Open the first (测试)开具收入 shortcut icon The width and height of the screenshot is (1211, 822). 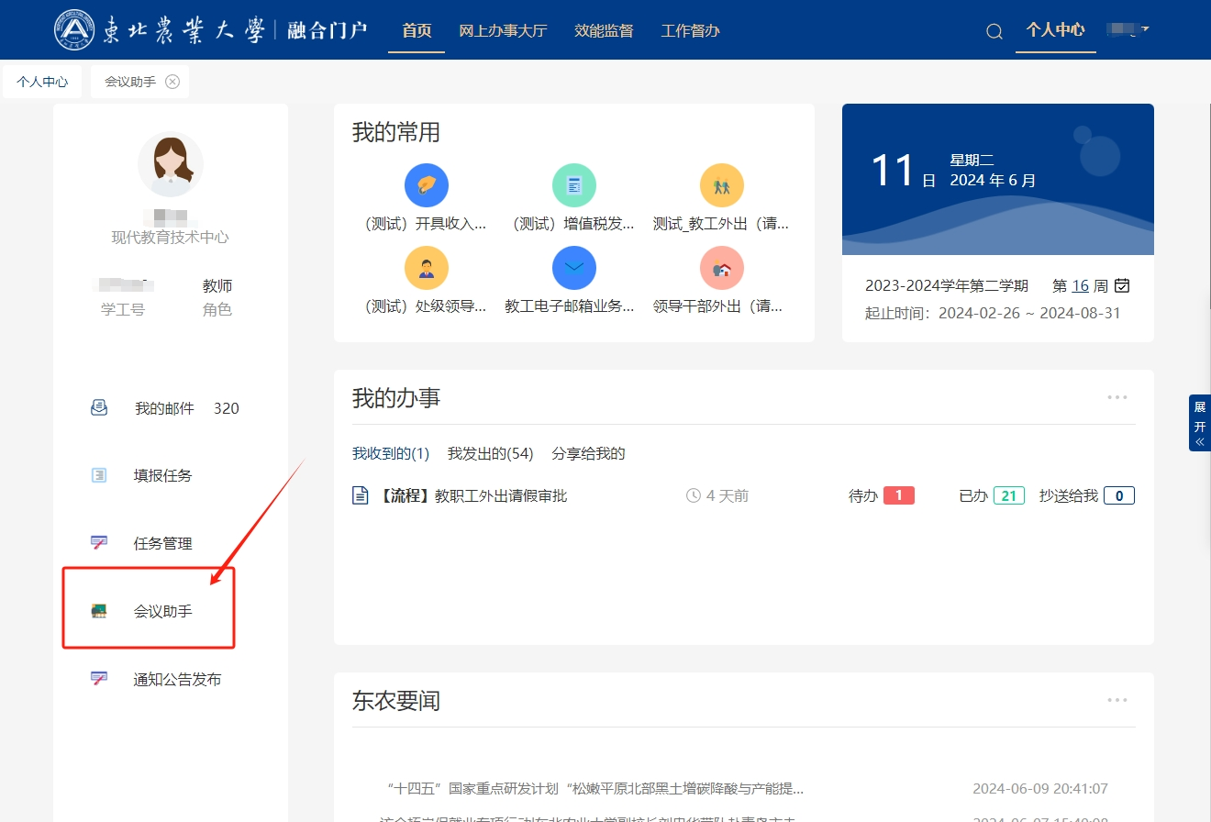[426, 186]
